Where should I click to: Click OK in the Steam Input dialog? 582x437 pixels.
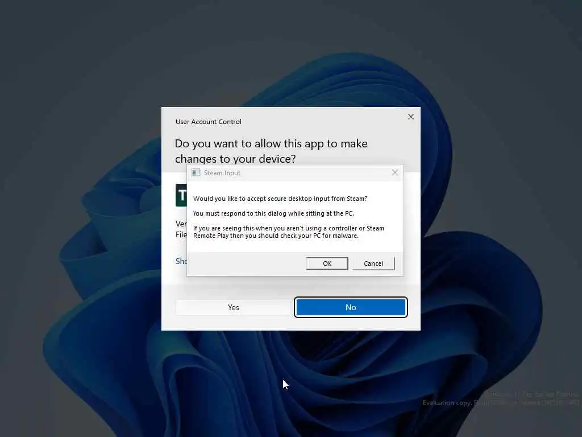pos(327,263)
